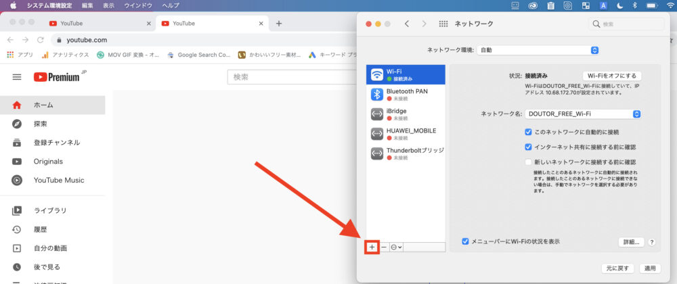Open 登録チャンネル in YouTube sidebar
Image resolution: width=677 pixels, height=284 pixels.
point(53,142)
